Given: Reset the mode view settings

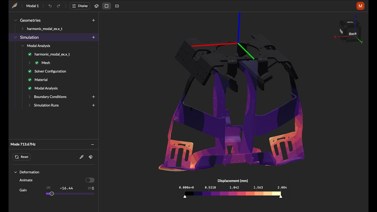Looking at the screenshot, I should tap(22, 157).
